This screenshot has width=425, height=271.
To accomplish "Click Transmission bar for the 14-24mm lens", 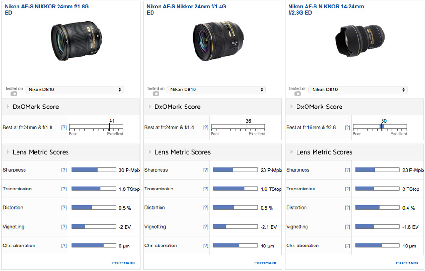I will tap(377, 189).
